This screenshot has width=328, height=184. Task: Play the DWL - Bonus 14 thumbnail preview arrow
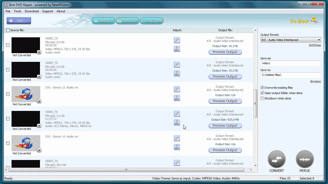tap(39, 150)
